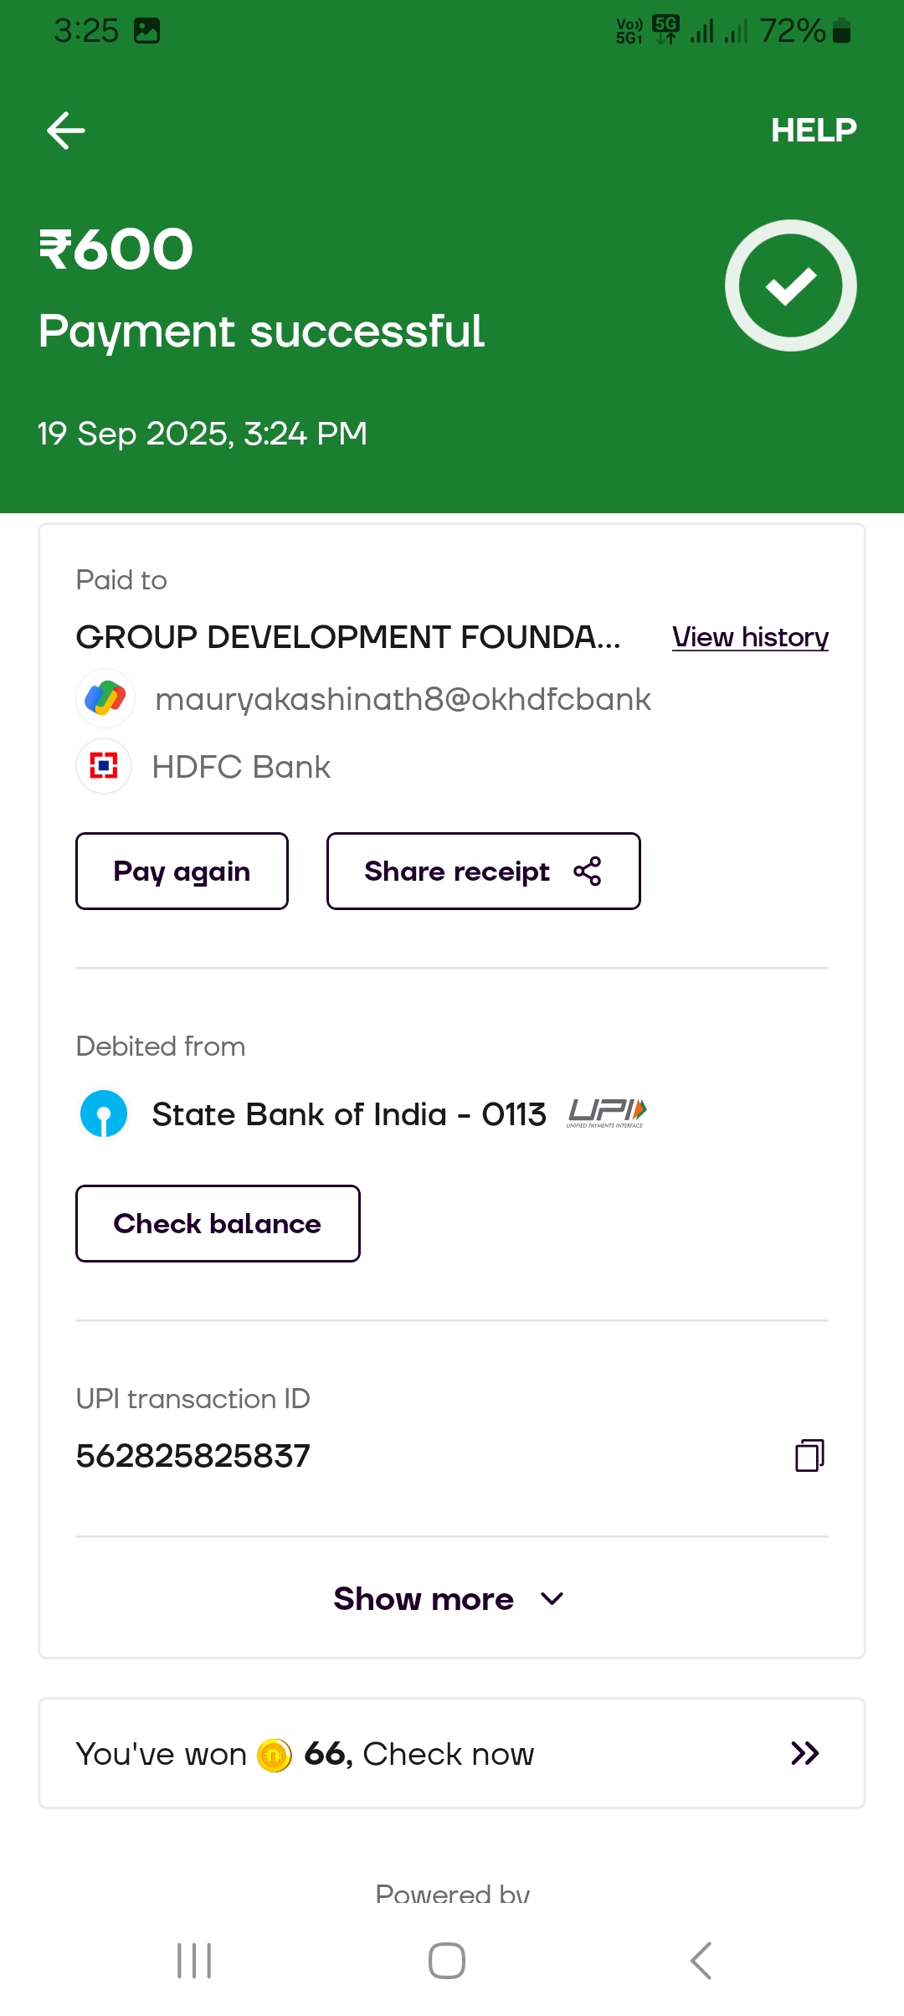Image resolution: width=904 pixels, height=2016 pixels.
Task: Tap the UPI logo beside account number
Action: pyautogui.click(x=607, y=1113)
